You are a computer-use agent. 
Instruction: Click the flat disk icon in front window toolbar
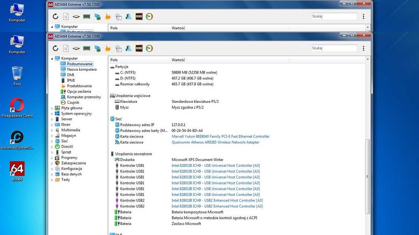[76, 48]
